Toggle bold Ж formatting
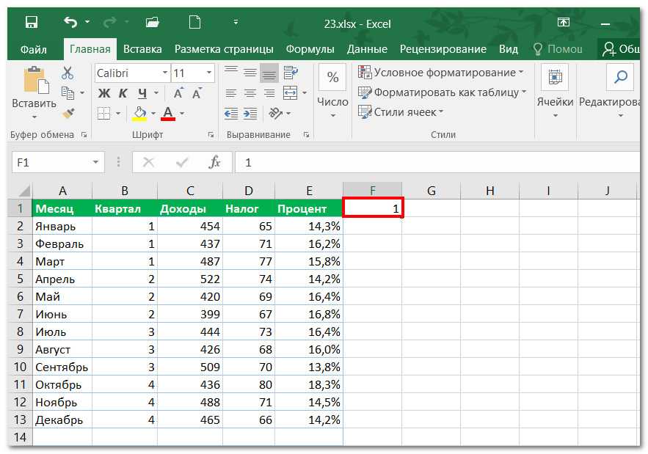648x454 pixels. point(103,93)
